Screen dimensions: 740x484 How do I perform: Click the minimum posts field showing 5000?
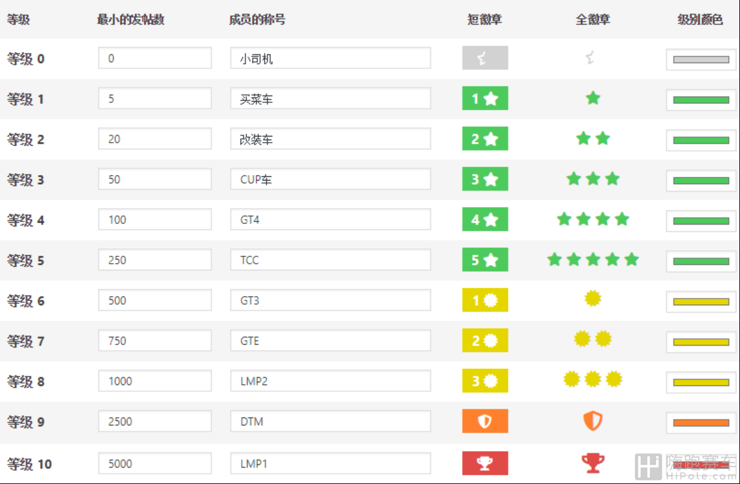[155, 463]
